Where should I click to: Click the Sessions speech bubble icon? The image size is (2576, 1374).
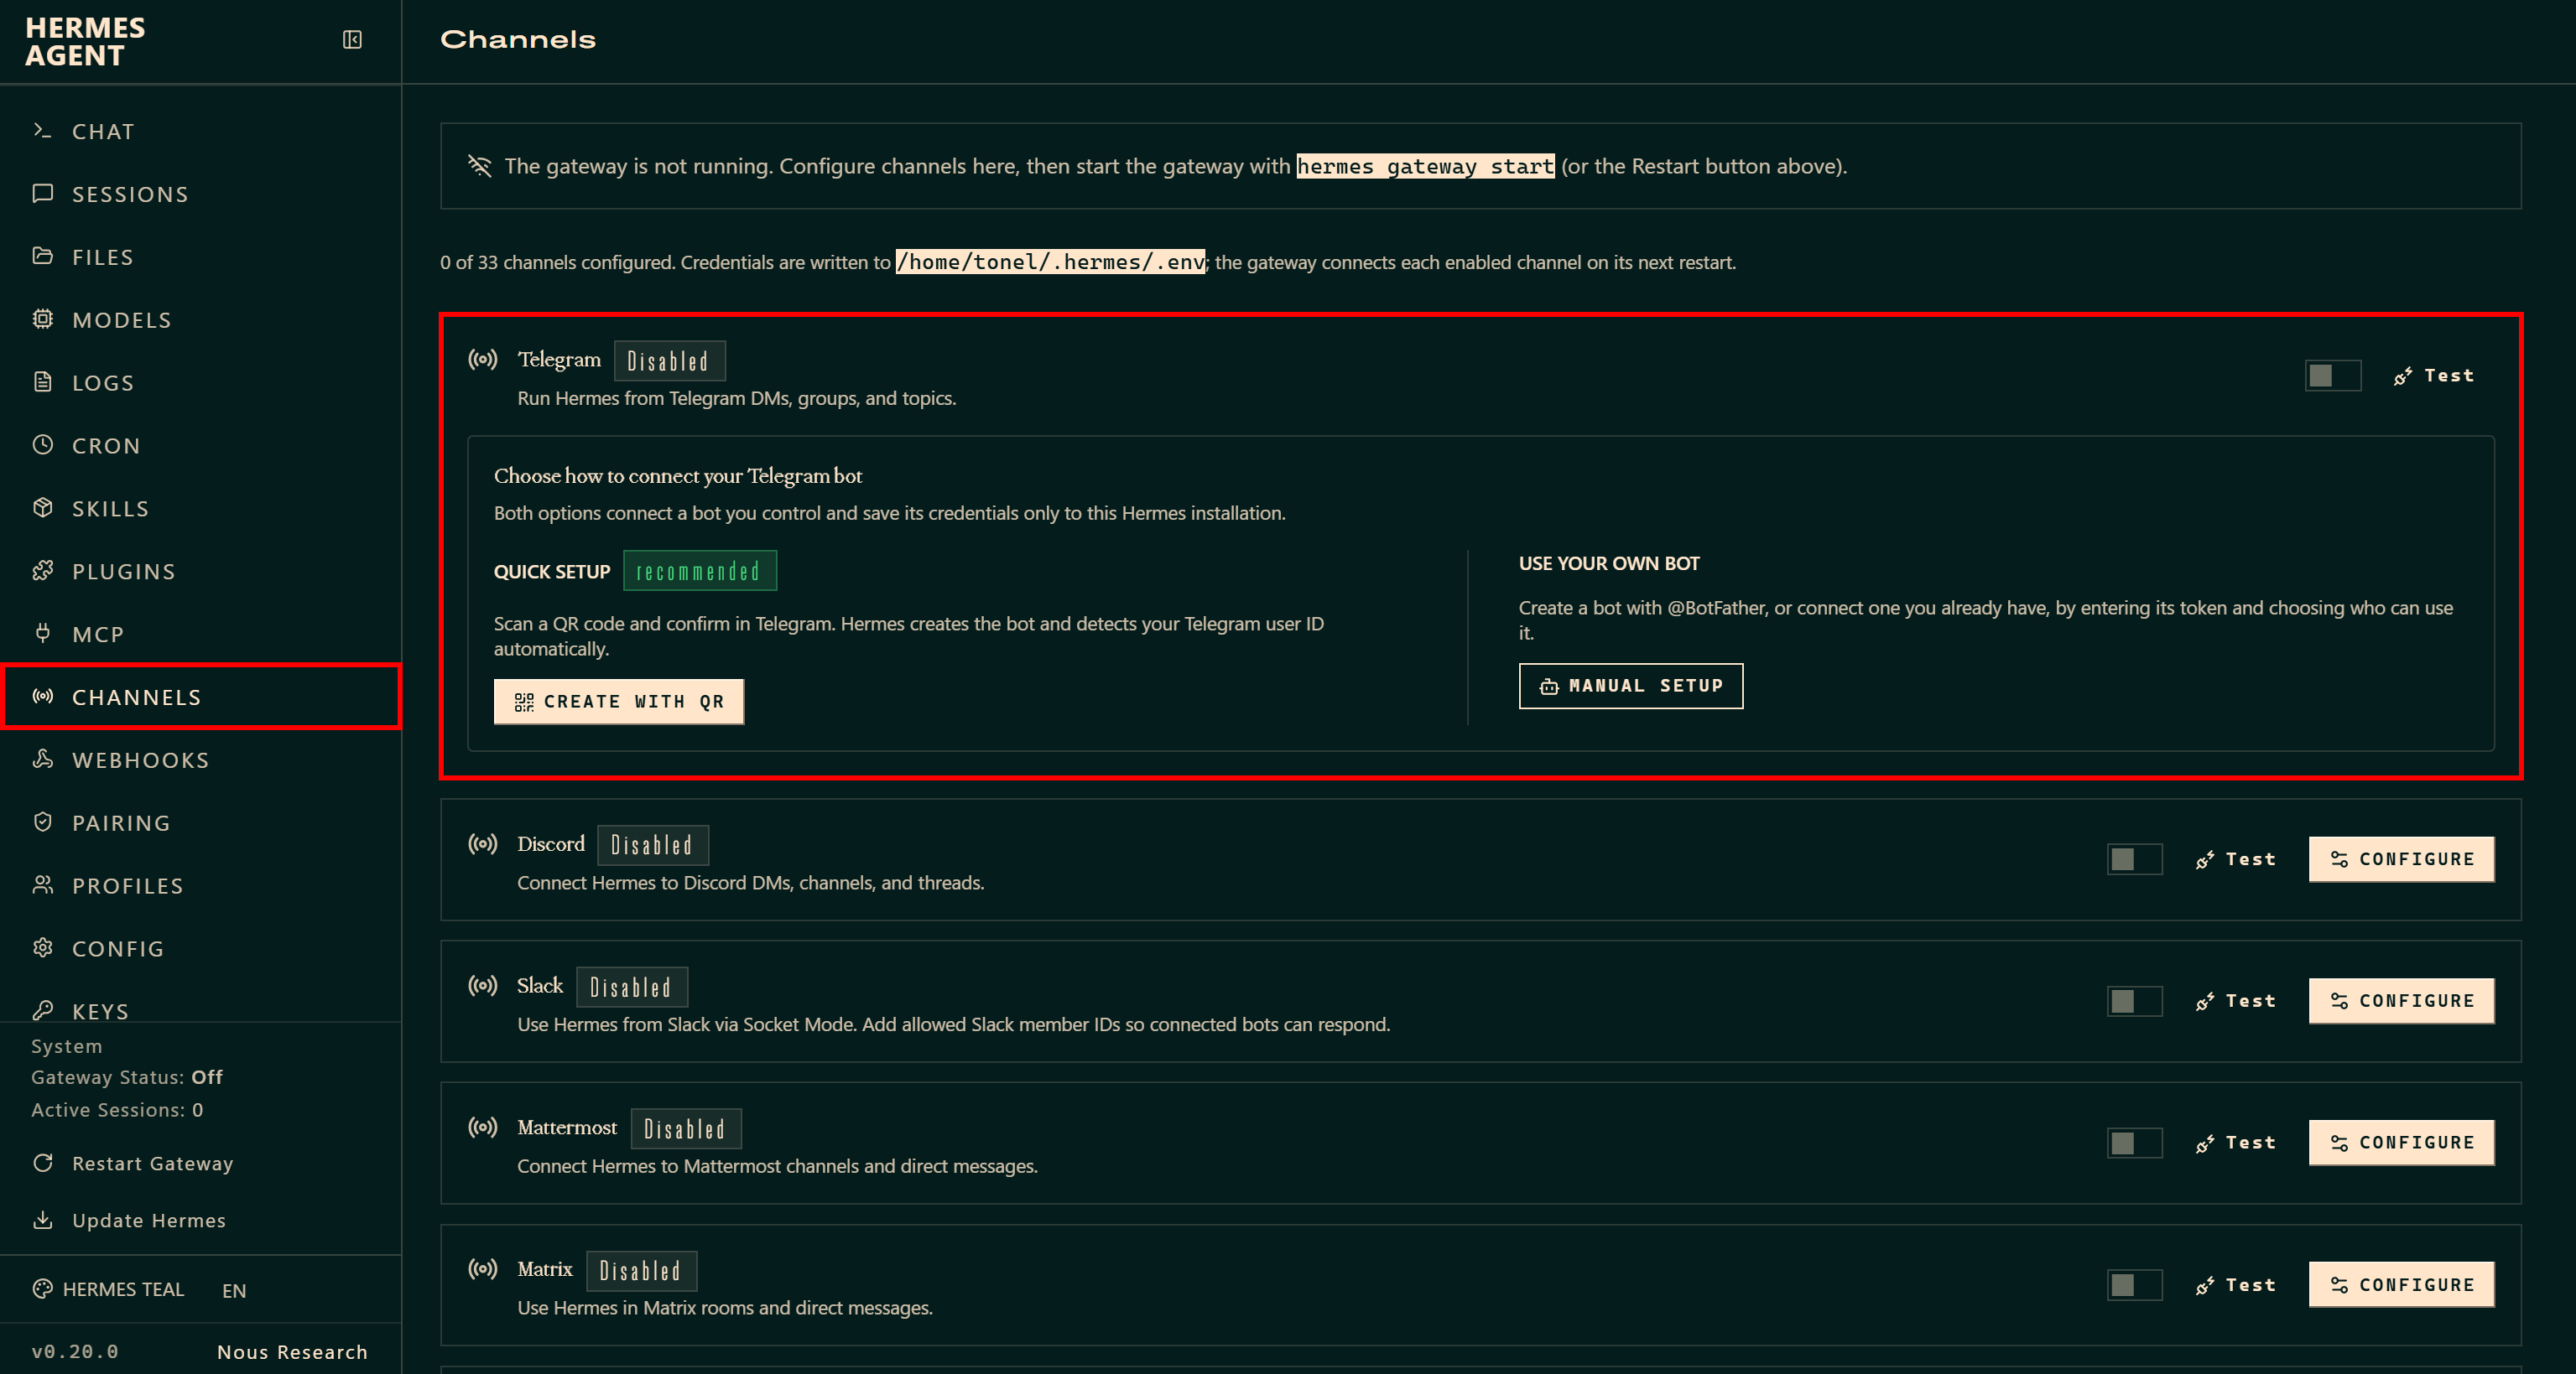[42, 194]
